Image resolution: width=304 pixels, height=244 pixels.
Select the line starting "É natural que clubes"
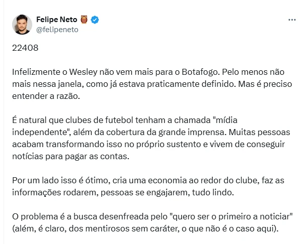click(x=125, y=120)
